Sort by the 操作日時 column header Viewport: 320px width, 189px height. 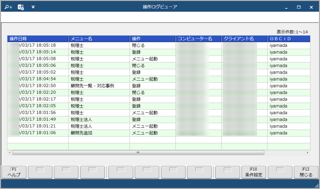[38, 38]
